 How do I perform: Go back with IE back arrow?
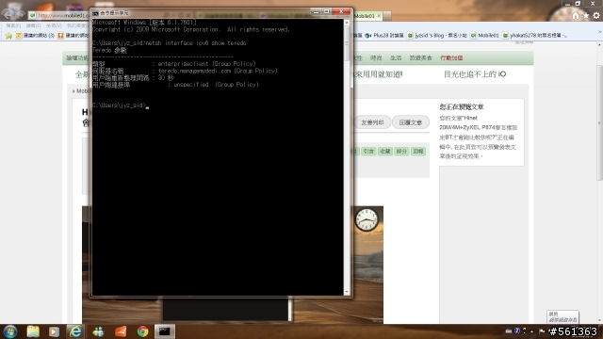(8, 15)
